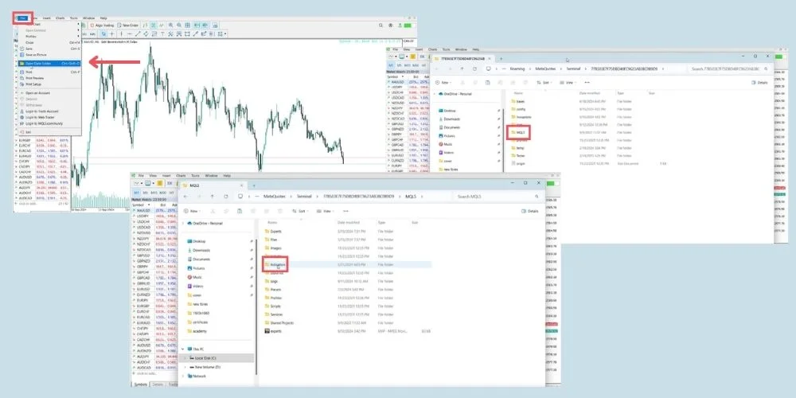
Task: Click Login to Trade Account entry
Action: click(x=42, y=111)
